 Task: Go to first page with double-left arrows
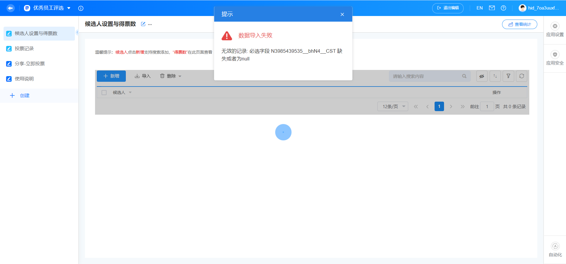tap(416, 106)
